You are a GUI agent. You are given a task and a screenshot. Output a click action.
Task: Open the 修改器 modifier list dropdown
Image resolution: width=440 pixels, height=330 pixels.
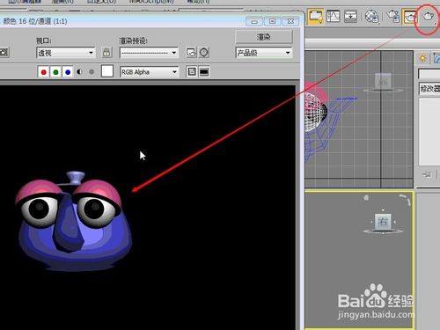(x=429, y=89)
